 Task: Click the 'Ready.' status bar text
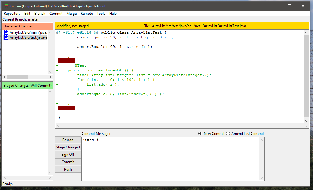[x=7, y=184]
